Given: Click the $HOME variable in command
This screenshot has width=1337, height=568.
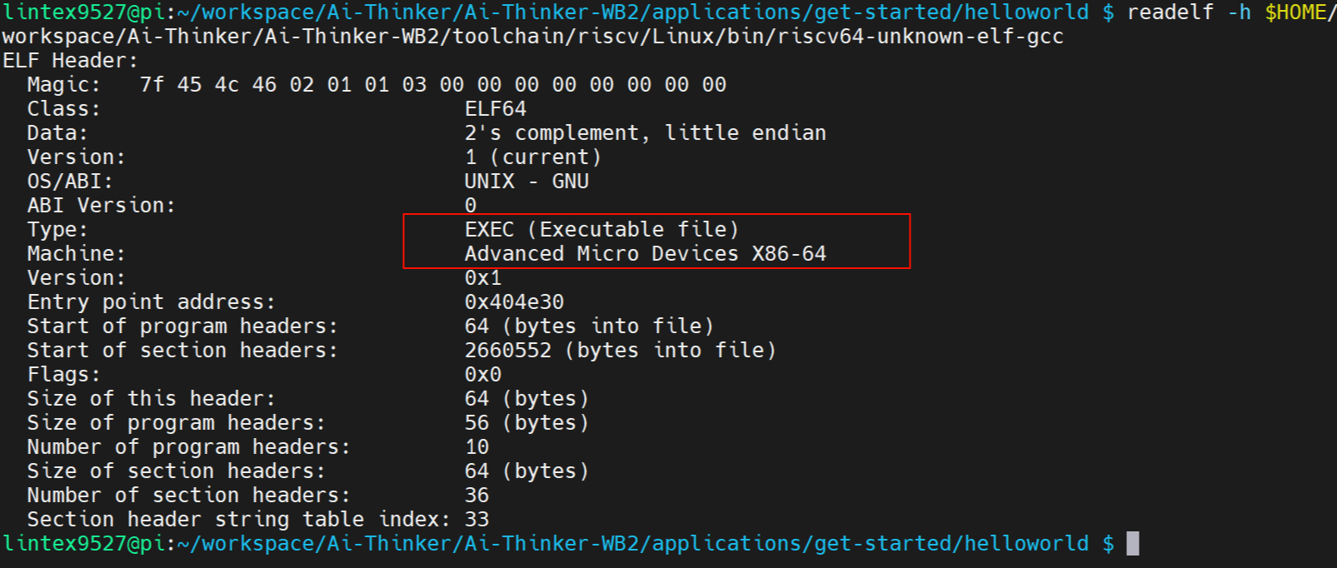Looking at the screenshot, I should [1295, 12].
